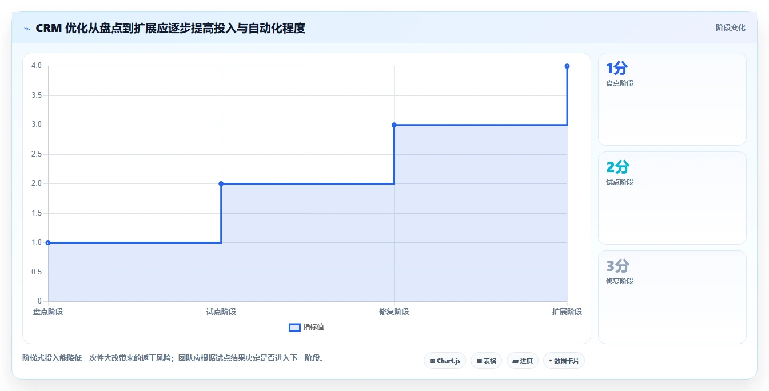Click the 扩展阶段 x-axis label
769x391 pixels.
pos(567,312)
